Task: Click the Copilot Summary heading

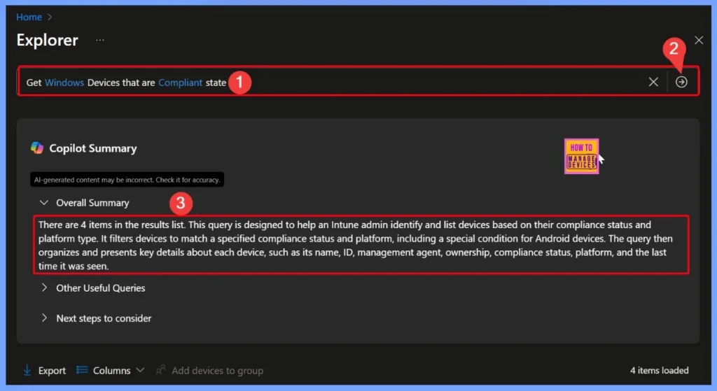Action: [x=93, y=148]
